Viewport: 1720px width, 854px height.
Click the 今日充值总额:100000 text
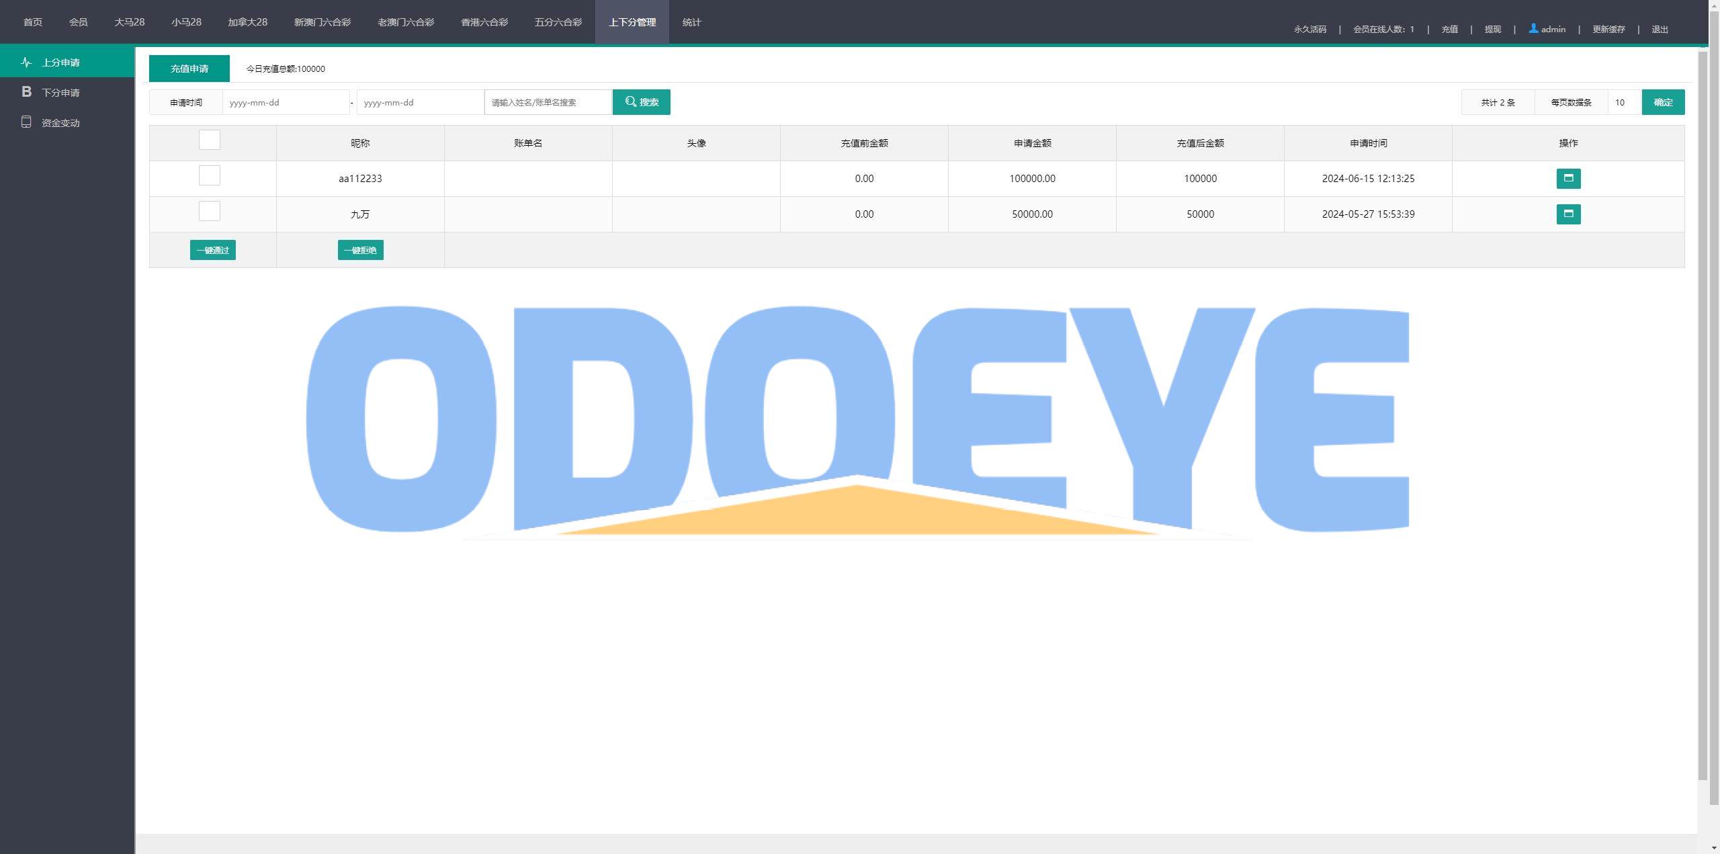(x=286, y=69)
